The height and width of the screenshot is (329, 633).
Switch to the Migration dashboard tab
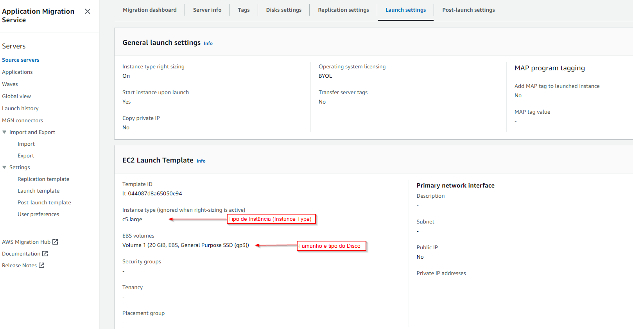(149, 10)
